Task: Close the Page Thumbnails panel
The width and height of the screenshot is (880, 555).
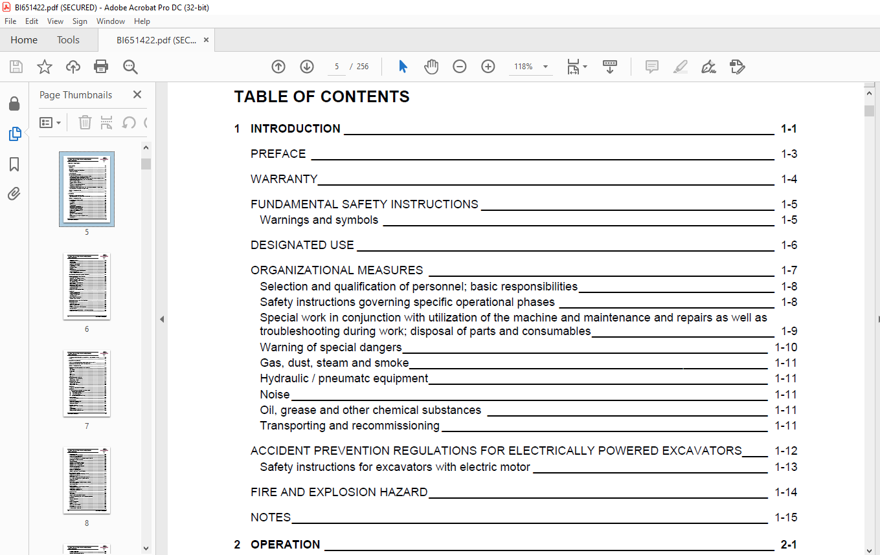Action: (x=137, y=94)
